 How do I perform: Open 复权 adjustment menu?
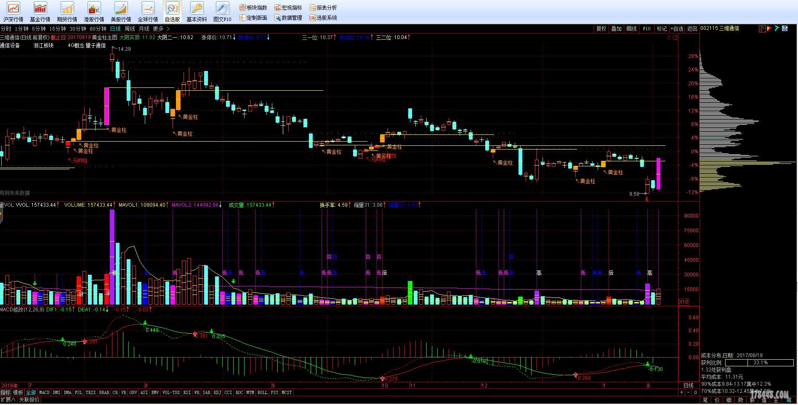(601, 29)
